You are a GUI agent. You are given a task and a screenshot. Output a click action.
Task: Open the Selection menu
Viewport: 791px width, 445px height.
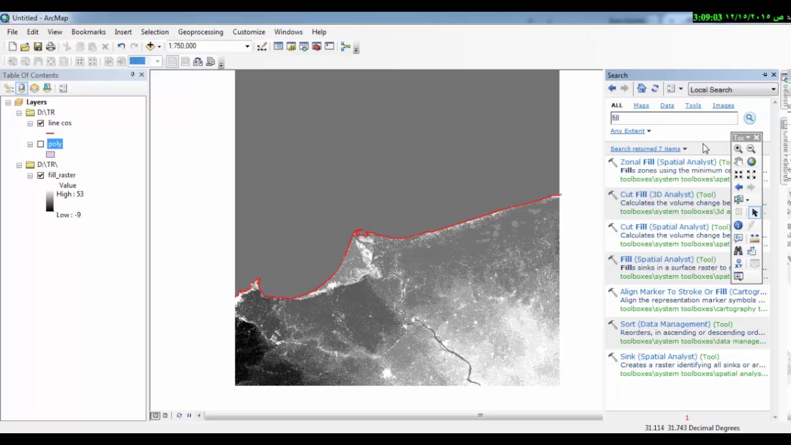(154, 32)
